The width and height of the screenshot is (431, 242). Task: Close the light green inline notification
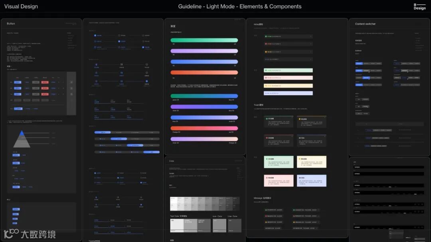[311, 70]
